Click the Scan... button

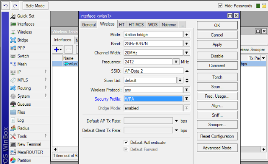pyautogui.click(x=217, y=87)
